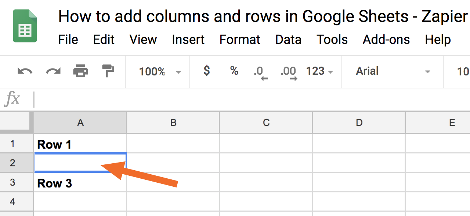Open the Data menu
Image resolution: width=470 pixels, height=216 pixels.
click(x=288, y=40)
